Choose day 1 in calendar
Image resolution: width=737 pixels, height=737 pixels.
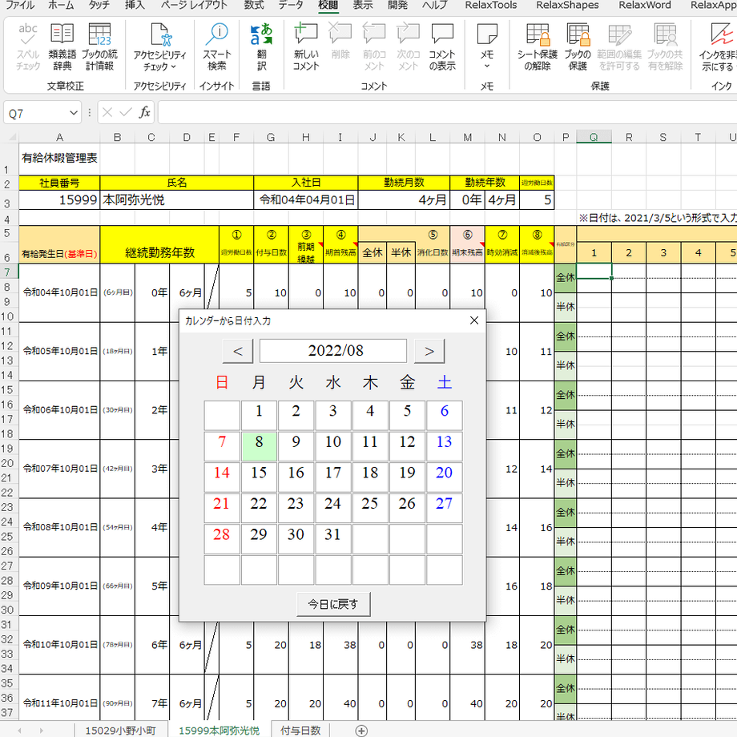point(259,415)
